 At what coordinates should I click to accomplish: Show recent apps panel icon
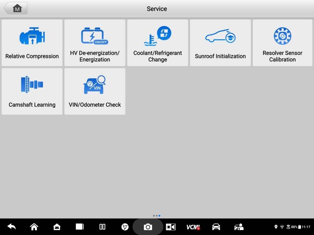(80, 227)
